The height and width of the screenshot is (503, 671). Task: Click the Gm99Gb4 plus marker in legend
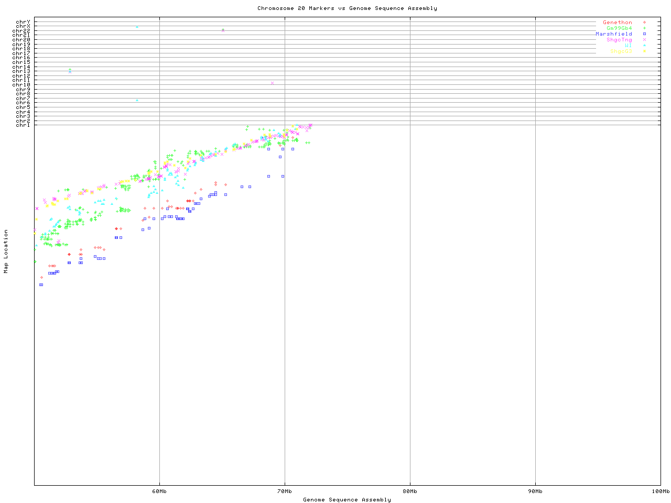pyautogui.click(x=644, y=28)
